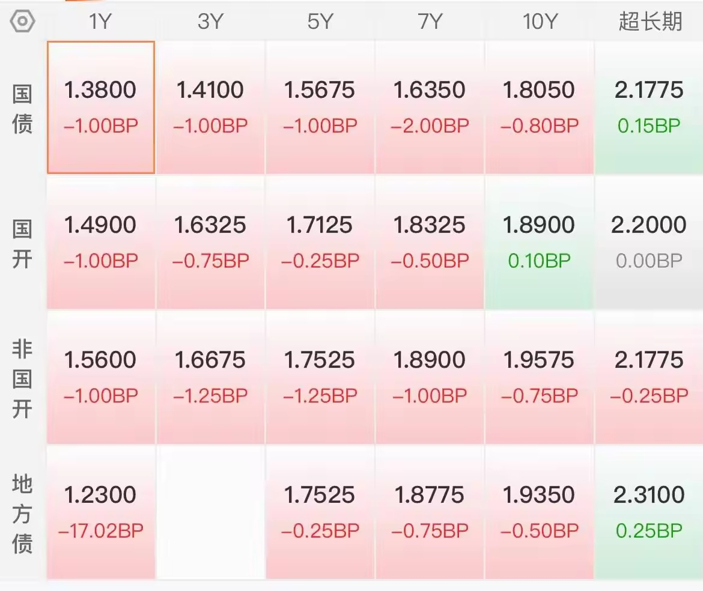This screenshot has height=591, width=703.
Task: Select the 10Y maturity column header
Action: (x=540, y=22)
